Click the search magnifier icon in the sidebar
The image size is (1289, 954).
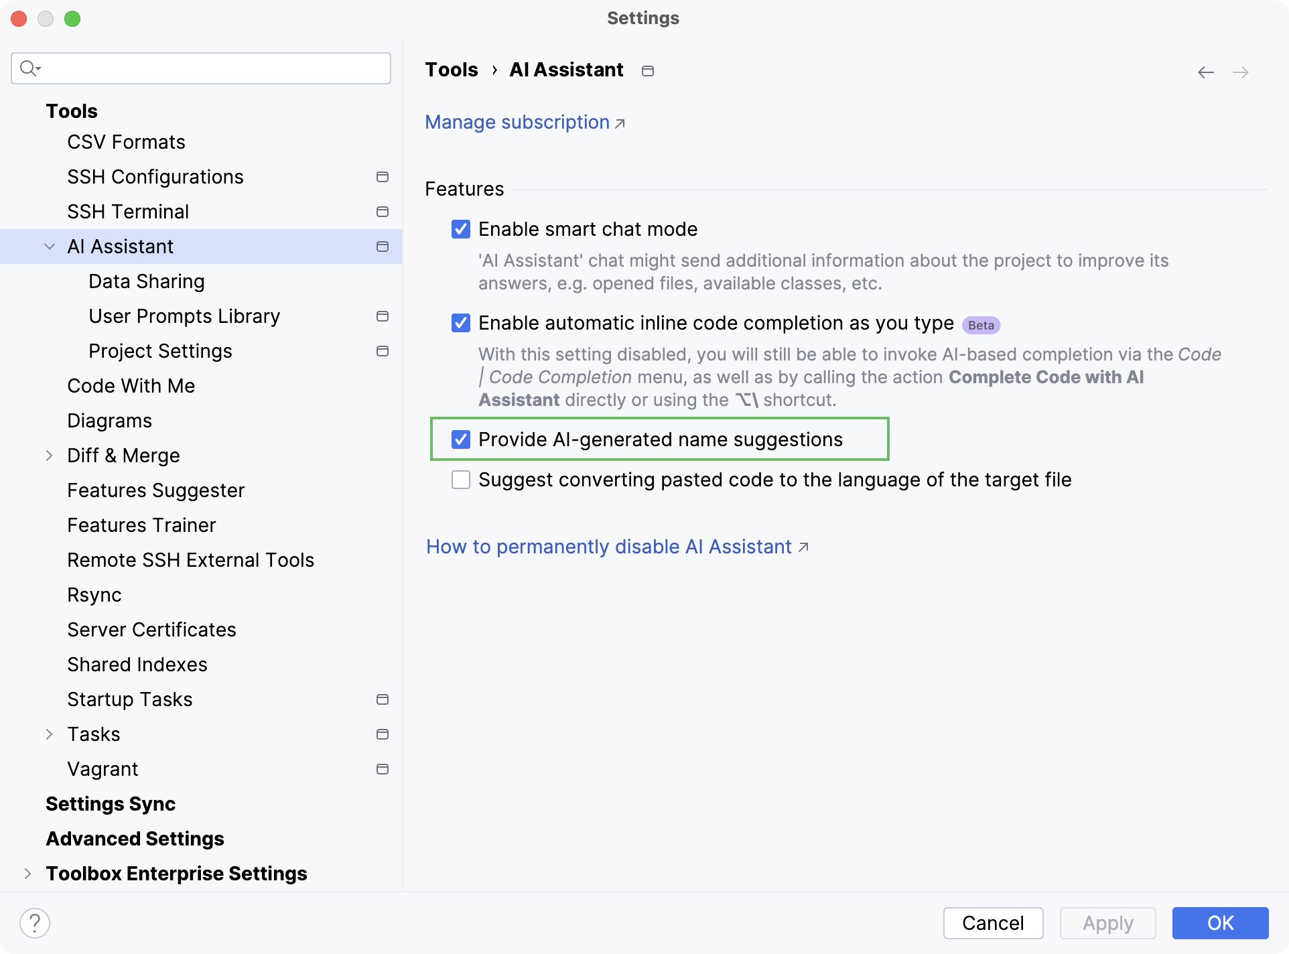click(29, 68)
